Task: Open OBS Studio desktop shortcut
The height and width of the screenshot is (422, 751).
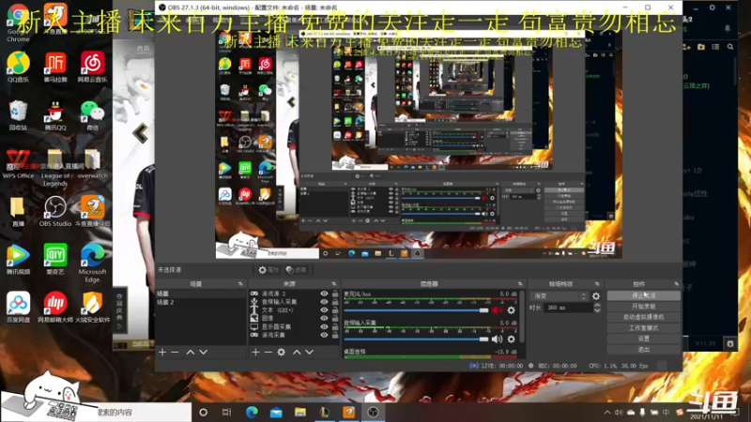Action: tap(55, 212)
